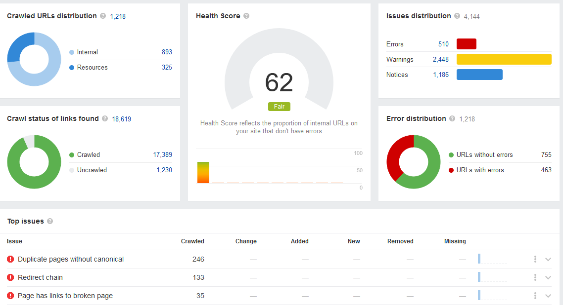
Task: Click help icon beside Health Score title
Action: [x=246, y=16]
